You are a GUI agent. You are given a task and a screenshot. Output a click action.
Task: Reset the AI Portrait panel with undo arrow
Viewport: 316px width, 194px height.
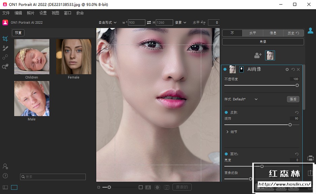pyautogui.click(x=293, y=69)
